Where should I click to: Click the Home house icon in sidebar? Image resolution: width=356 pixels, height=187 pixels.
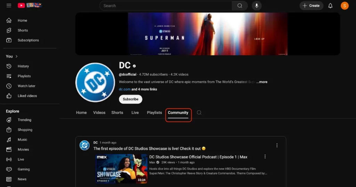tap(9, 21)
